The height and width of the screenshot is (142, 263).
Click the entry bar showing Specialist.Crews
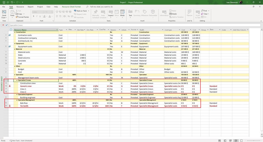point(135,25)
